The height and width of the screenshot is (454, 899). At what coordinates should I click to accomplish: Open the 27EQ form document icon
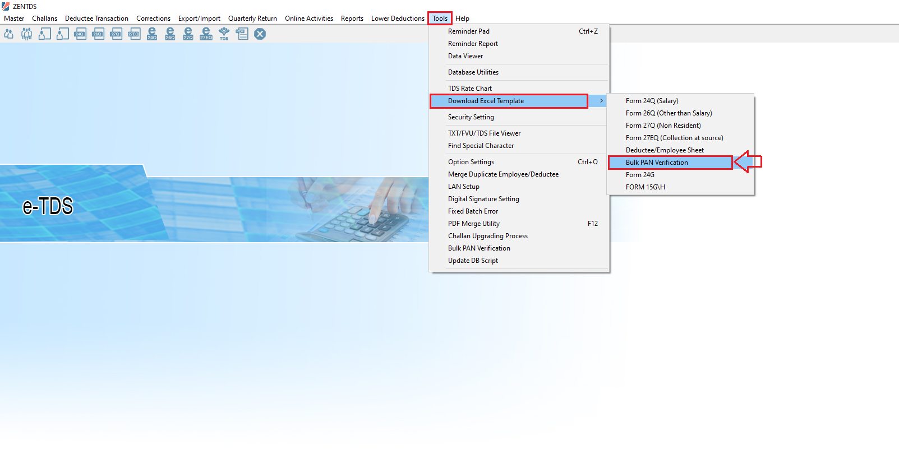[134, 34]
